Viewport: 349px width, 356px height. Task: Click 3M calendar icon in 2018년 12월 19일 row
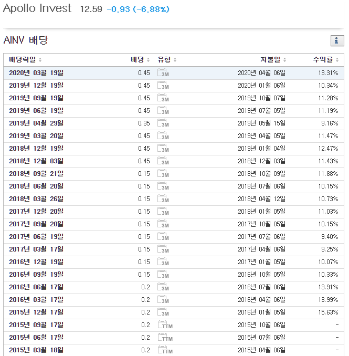(x=163, y=148)
